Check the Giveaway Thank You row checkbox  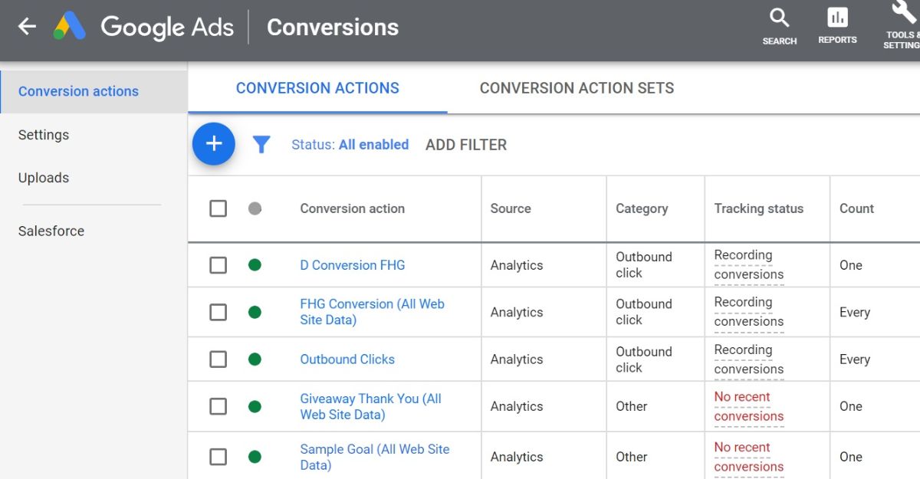tap(219, 406)
